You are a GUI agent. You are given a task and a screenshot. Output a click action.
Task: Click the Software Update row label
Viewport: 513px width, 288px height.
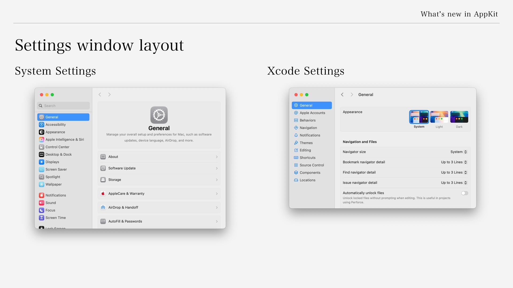tap(122, 168)
